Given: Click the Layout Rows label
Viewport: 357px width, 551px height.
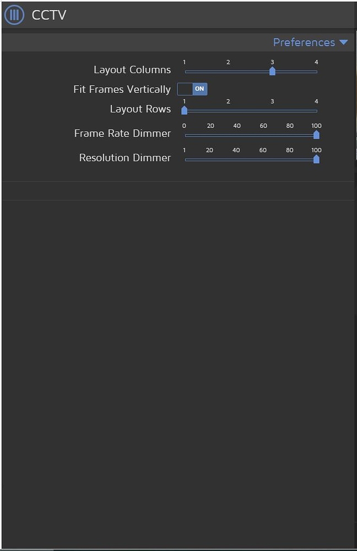Looking at the screenshot, I should (x=140, y=109).
